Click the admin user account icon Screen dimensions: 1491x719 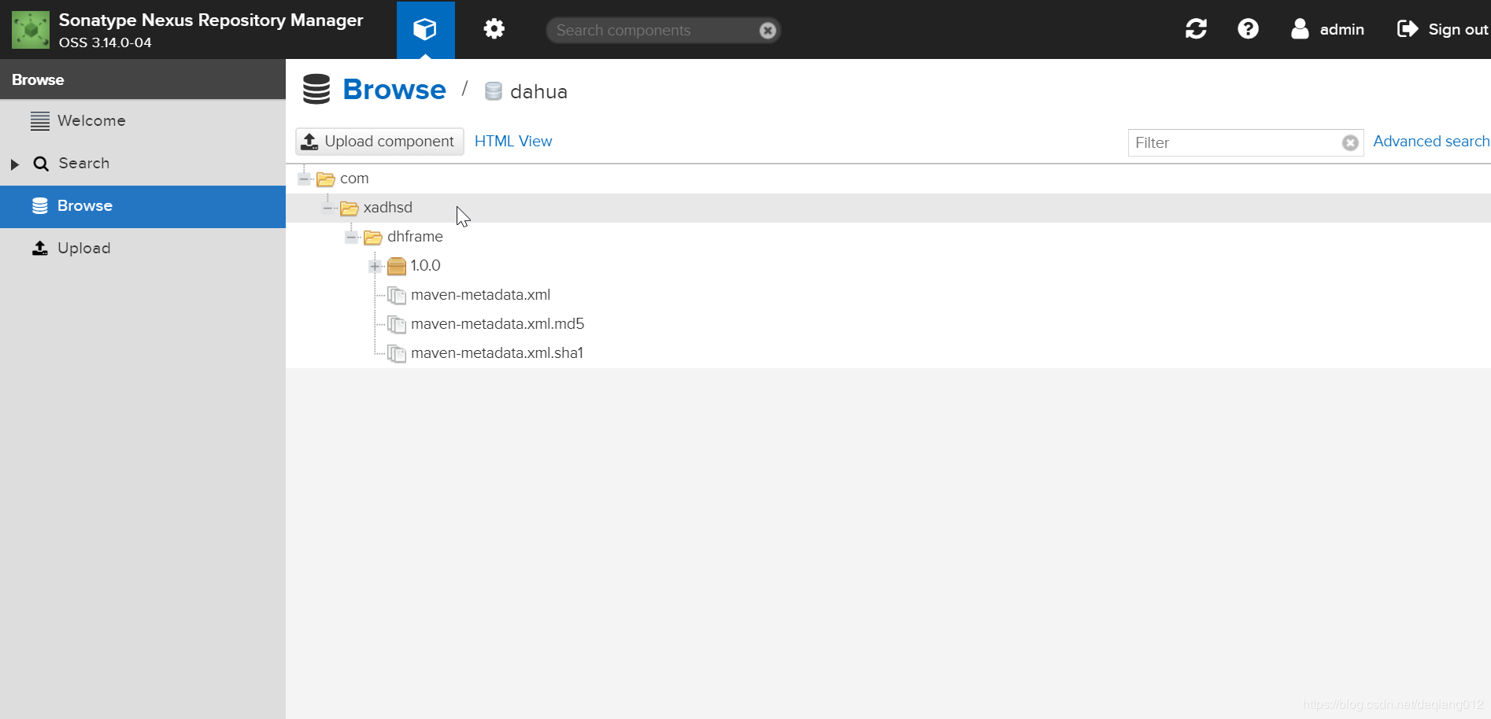point(1300,29)
